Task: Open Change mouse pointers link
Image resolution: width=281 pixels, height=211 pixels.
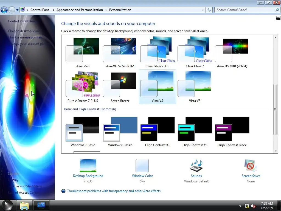Action: tap(25, 37)
